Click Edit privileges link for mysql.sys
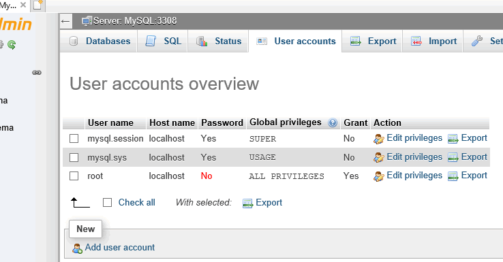 414,157
